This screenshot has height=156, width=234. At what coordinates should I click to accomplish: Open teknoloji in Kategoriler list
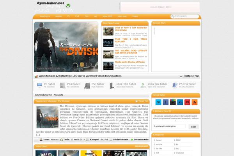pyautogui.click(x=180, y=153)
